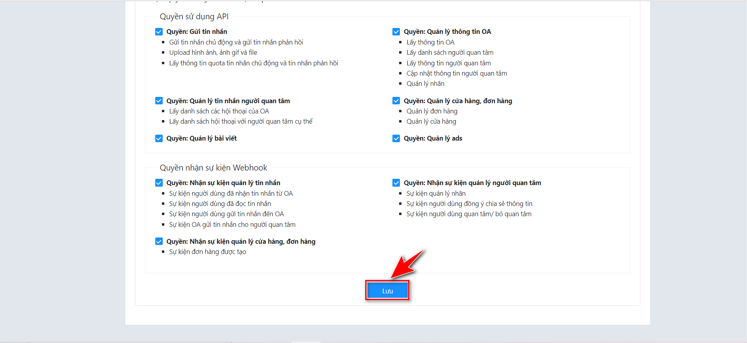Toggle the Quản lý thông tin OA checkbox
Screen dimensions: 747x343
396,32
